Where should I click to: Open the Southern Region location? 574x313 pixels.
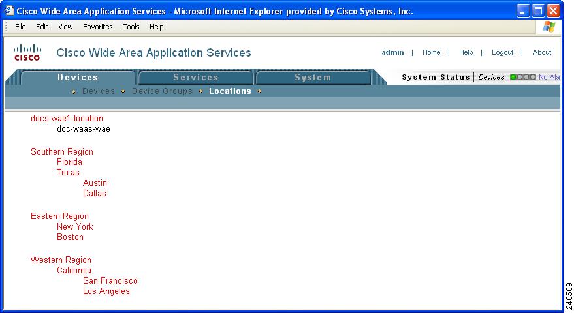point(62,152)
